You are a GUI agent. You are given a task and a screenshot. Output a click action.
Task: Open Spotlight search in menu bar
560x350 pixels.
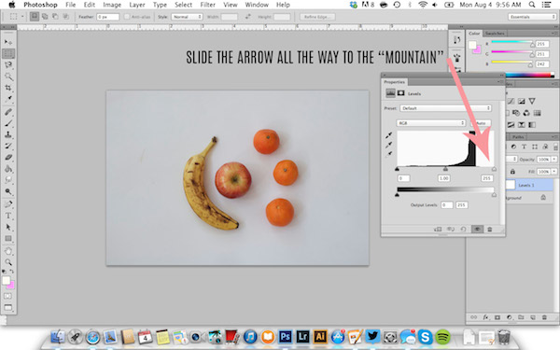tap(532, 5)
